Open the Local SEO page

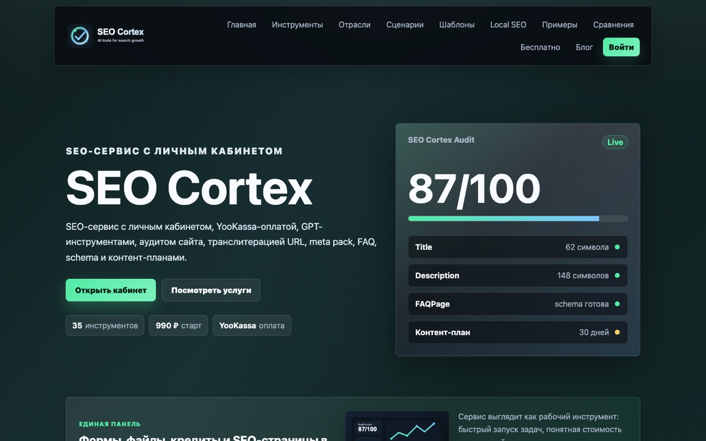pyautogui.click(x=508, y=25)
